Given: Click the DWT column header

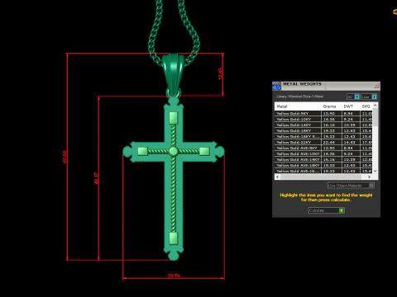Looking at the screenshot, I should 351,106.
